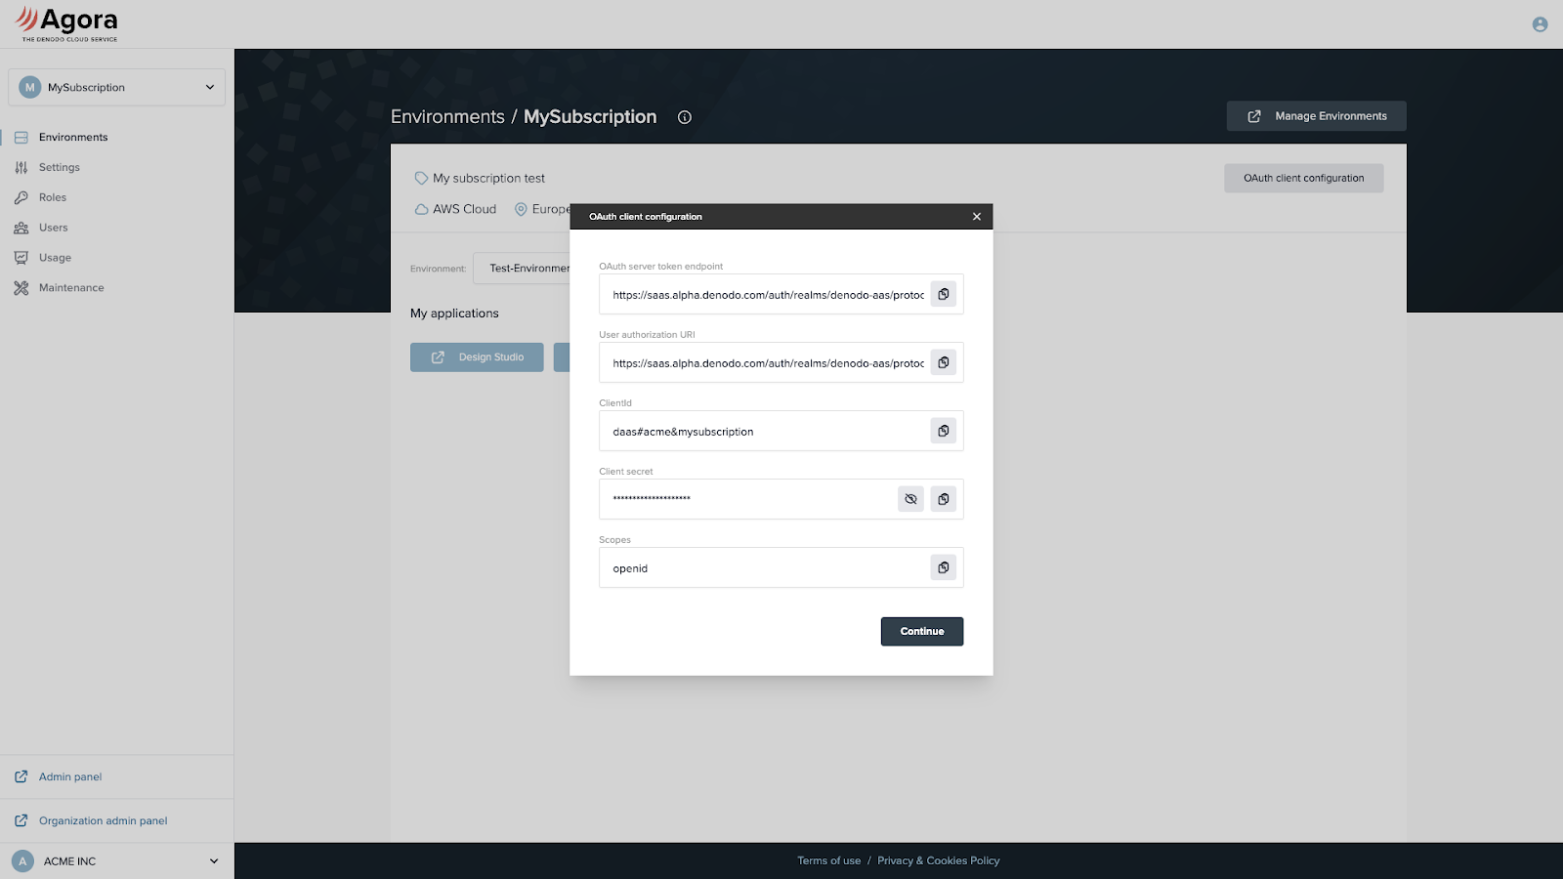Click the ClientId field text
Viewport: 1563px width, 879px height.
(683, 432)
